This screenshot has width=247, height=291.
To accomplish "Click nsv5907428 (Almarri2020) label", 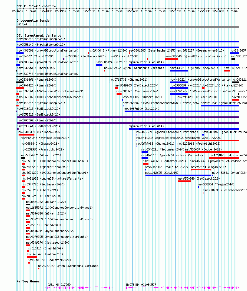I will tap(37, 85).
